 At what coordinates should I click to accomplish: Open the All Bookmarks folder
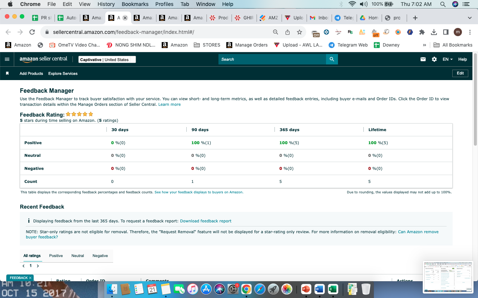click(453, 45)
